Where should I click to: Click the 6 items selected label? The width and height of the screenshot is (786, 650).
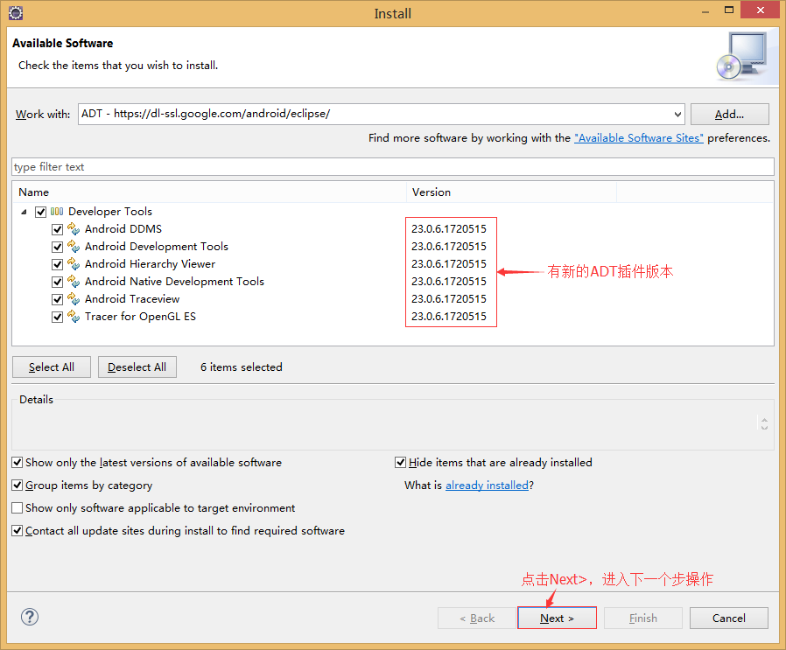(241, 367)
